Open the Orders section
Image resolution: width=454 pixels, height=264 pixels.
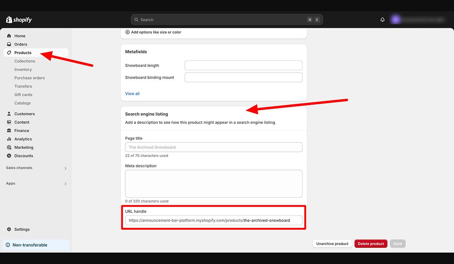[21, 44]
